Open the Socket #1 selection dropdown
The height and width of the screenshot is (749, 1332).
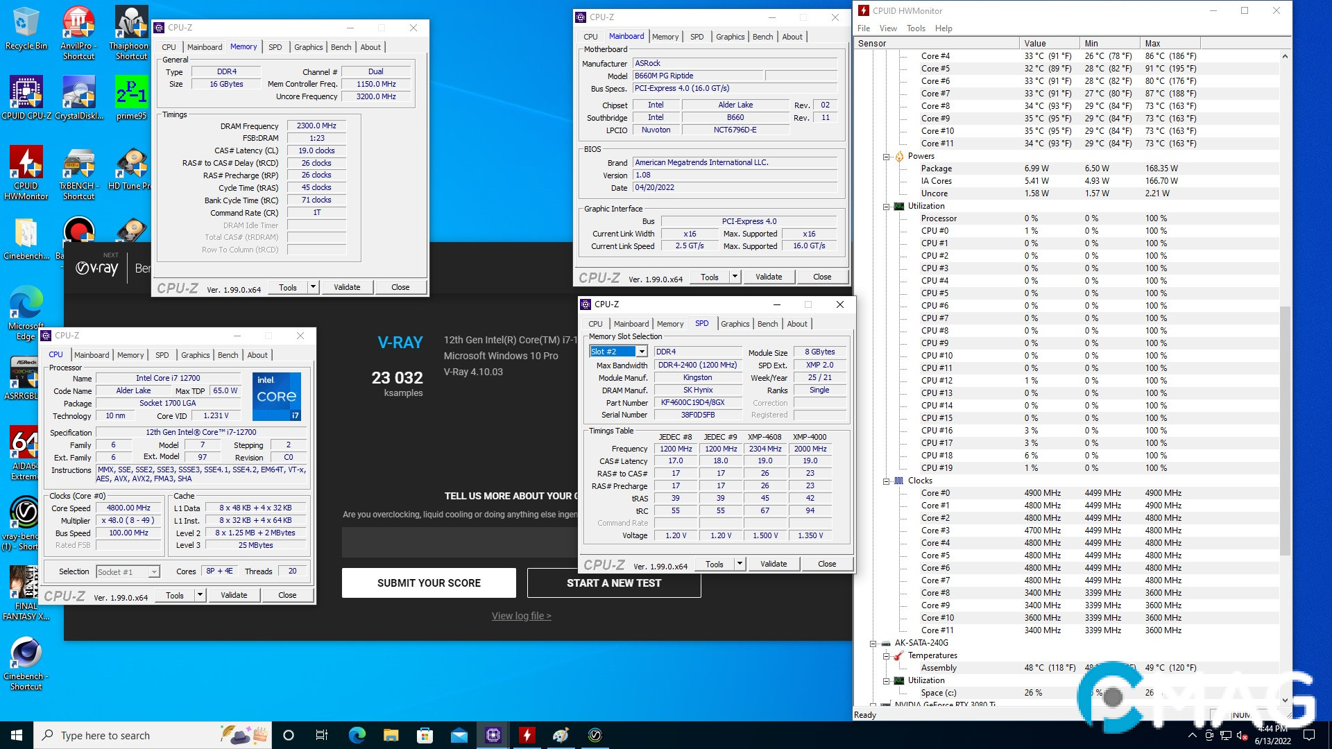(x=154, y=572)
